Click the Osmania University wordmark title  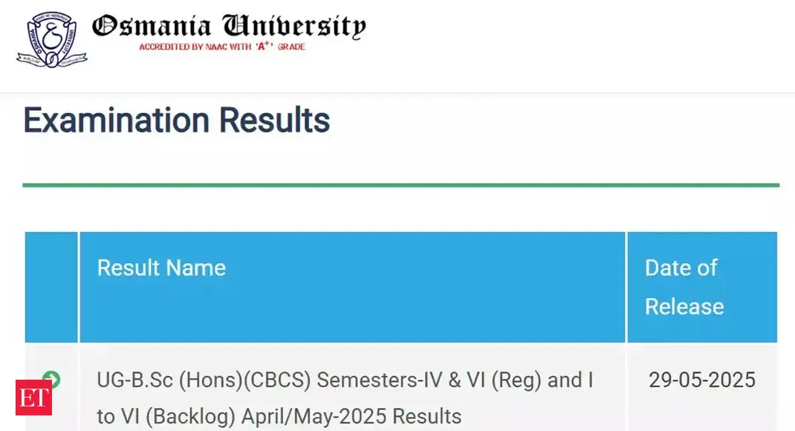[229, 27]
